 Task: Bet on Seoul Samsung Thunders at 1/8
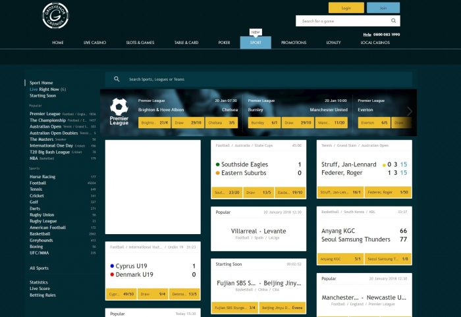tap(388, 259)
